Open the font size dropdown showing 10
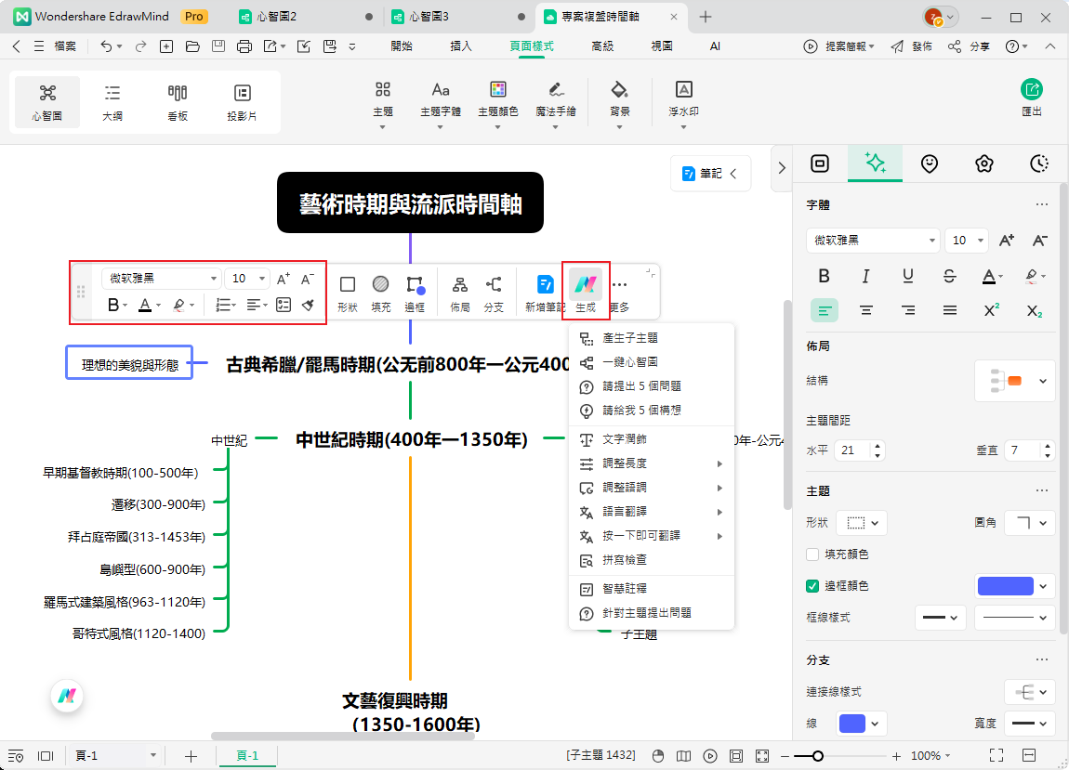 point(966,240)
